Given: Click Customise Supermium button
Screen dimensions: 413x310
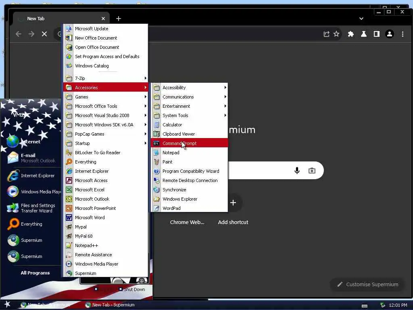Looking at the screenshot, I should tap(367, 284).
